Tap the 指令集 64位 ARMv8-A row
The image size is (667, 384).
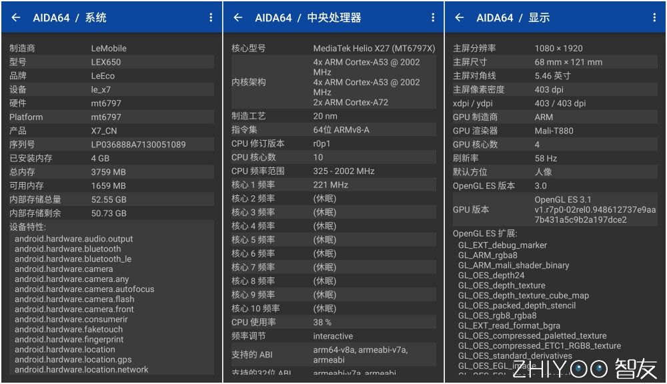[x=333, y=130]
